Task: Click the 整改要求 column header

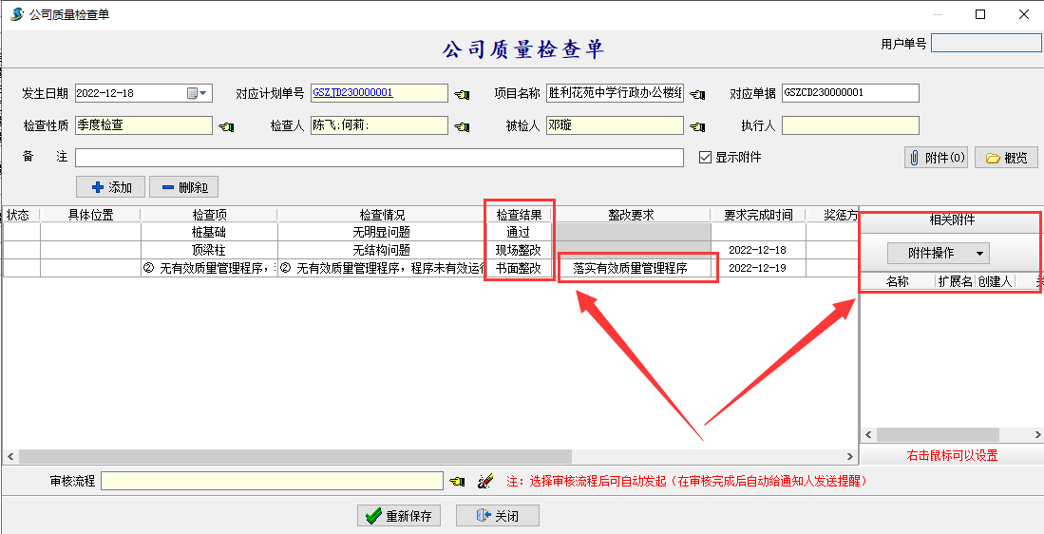Action: (631, 215)
